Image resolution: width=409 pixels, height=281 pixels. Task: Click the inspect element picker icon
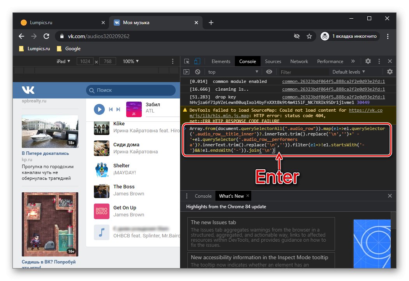[x=187, y=61]
